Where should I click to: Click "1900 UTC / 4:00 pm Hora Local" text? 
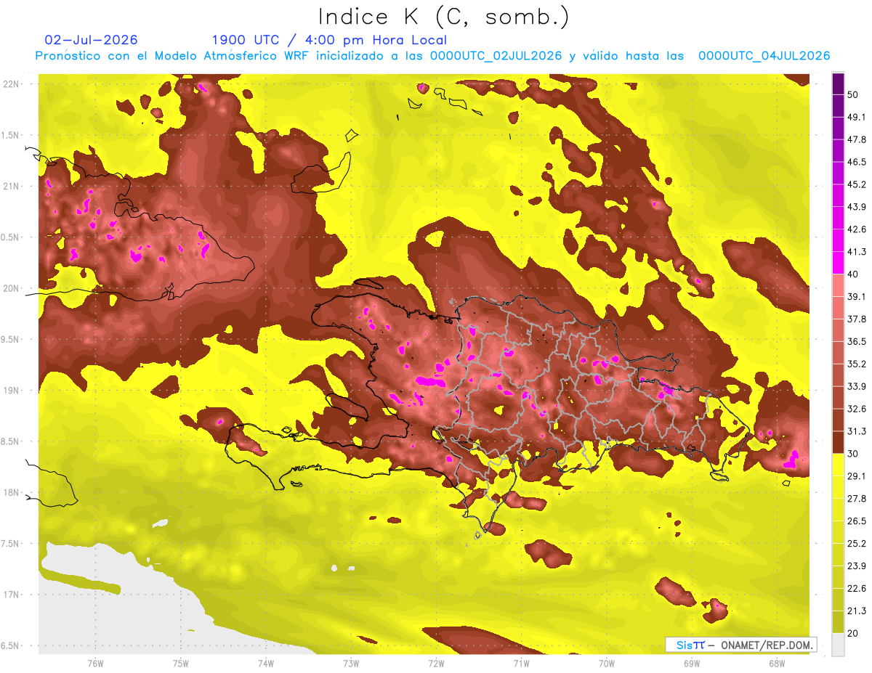coord(329,40)
